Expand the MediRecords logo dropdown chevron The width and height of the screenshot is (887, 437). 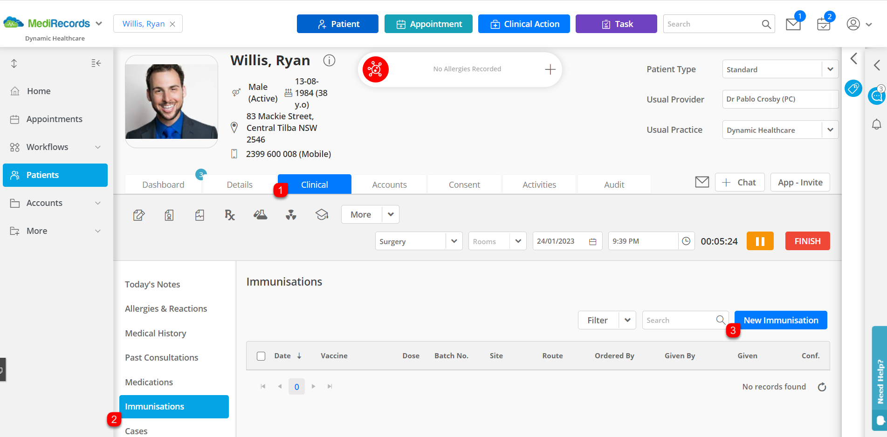99,23
